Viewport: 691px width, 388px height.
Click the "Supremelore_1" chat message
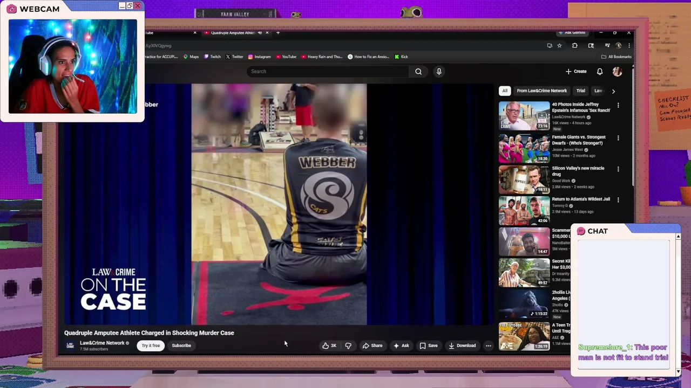tap(623, 352)
